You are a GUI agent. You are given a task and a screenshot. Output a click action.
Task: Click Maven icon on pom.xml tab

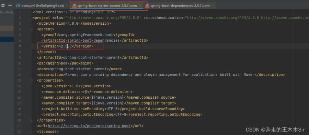(x=18, y=6)
